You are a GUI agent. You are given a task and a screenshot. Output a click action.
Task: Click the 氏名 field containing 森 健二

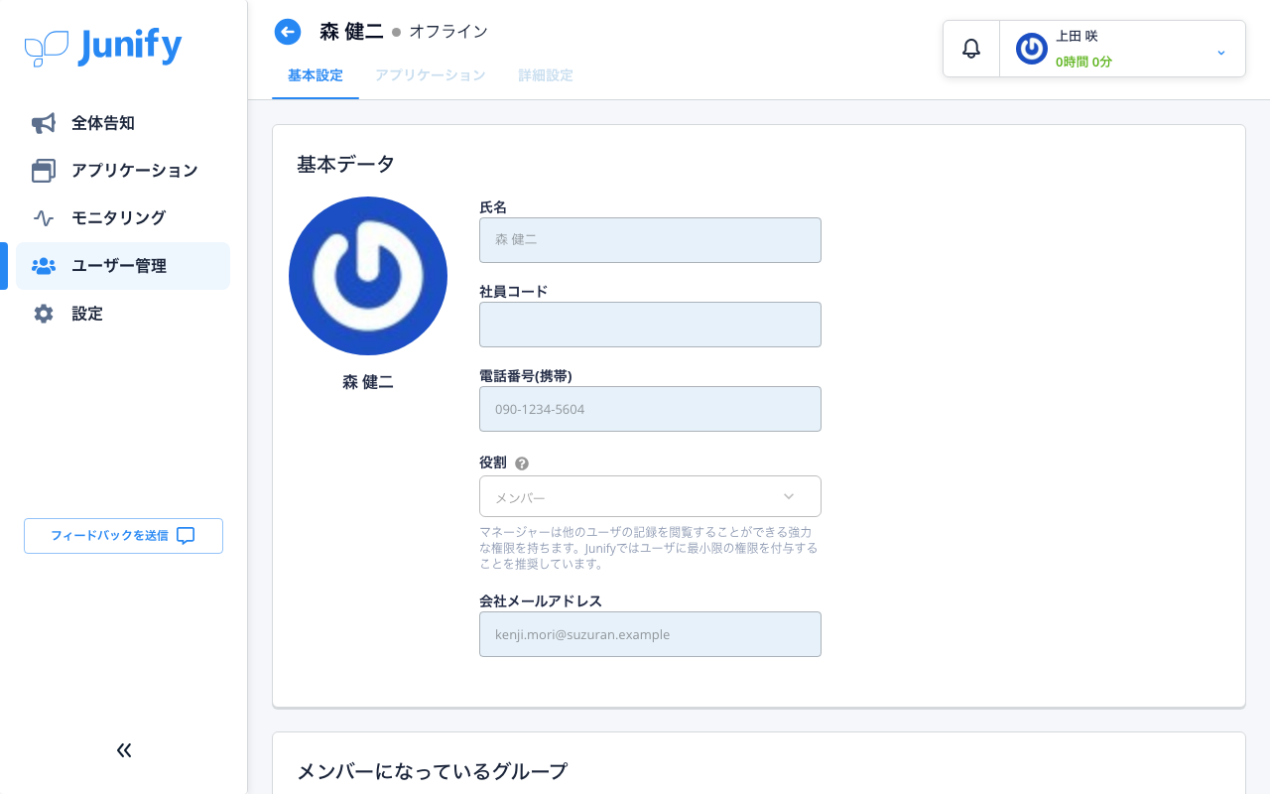click(x=650, y=240)
